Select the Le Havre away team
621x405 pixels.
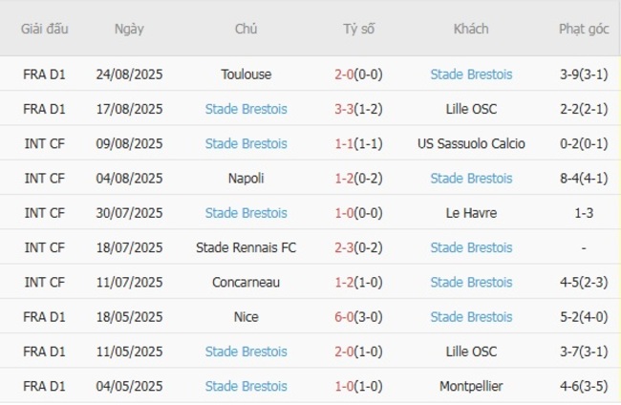(x=471, y=213)
